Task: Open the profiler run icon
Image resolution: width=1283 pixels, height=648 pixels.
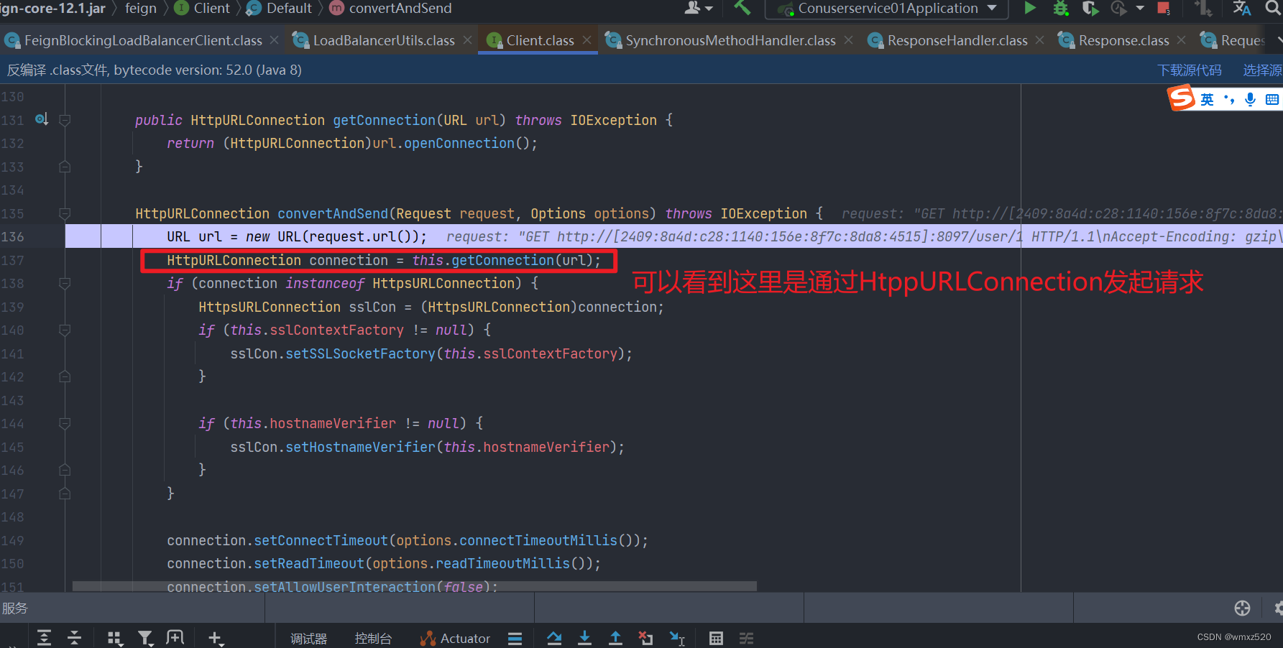Action: point(1118,8)
